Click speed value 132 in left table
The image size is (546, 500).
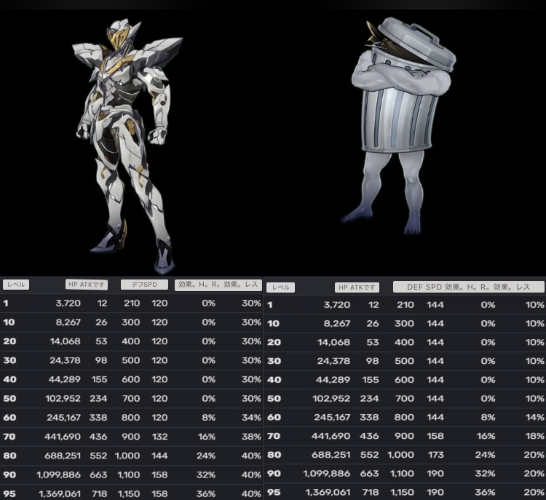159,437
